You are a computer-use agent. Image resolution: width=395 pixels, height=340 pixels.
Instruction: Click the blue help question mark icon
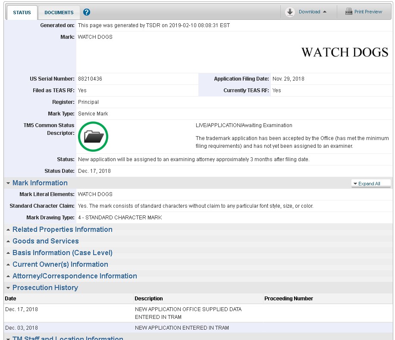pos(87,12)
